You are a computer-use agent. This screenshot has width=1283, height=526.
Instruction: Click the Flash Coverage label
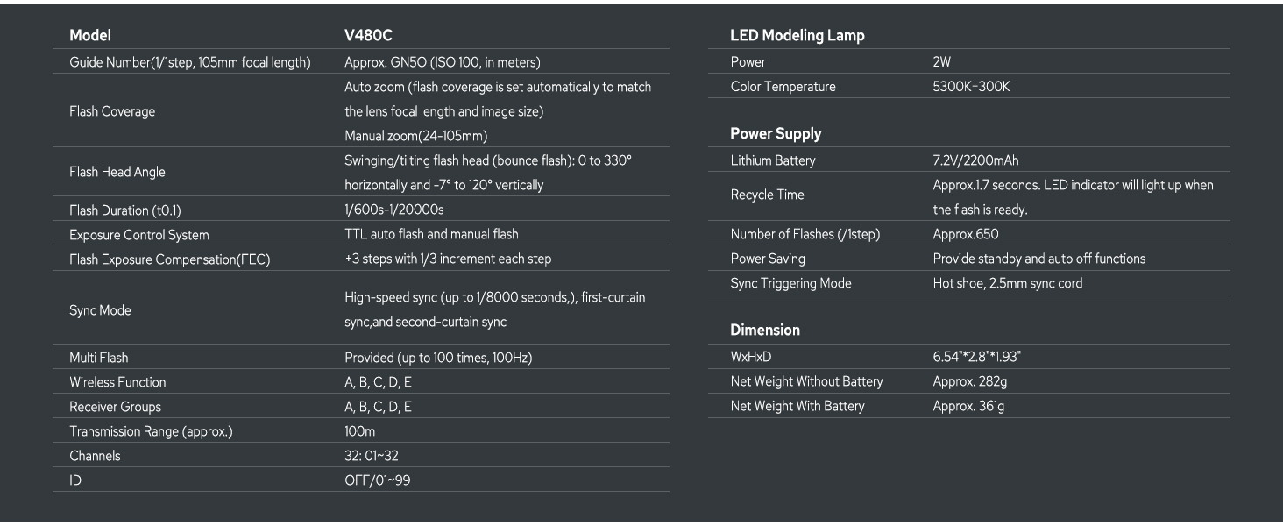112,111
